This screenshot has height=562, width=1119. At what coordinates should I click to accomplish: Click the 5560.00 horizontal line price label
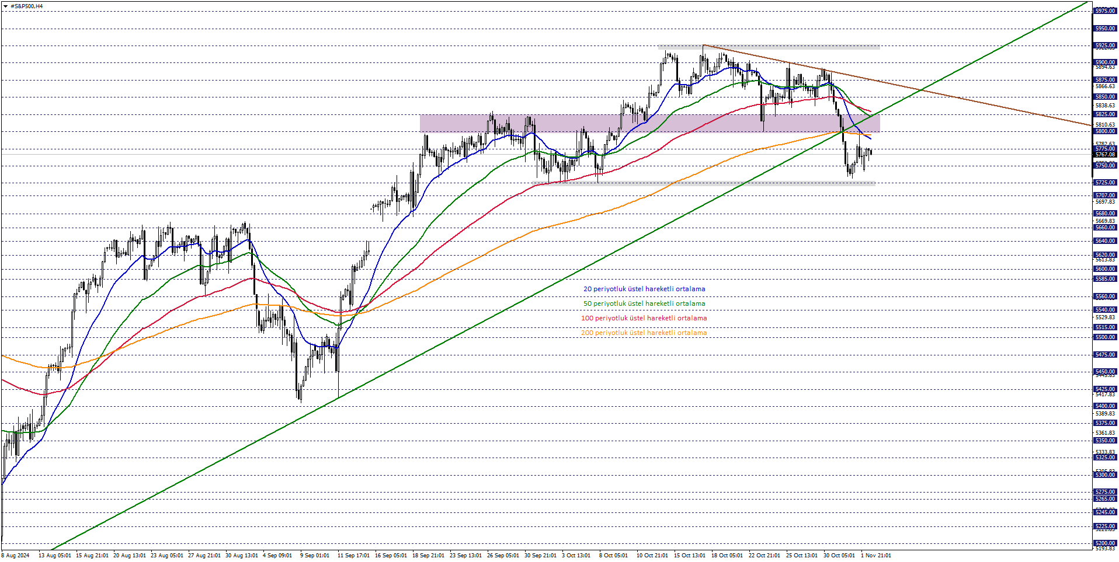coord(1105,296)
